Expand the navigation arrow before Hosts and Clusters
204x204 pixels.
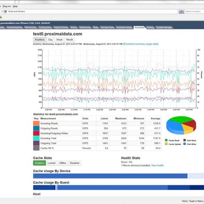coord(2,12)
